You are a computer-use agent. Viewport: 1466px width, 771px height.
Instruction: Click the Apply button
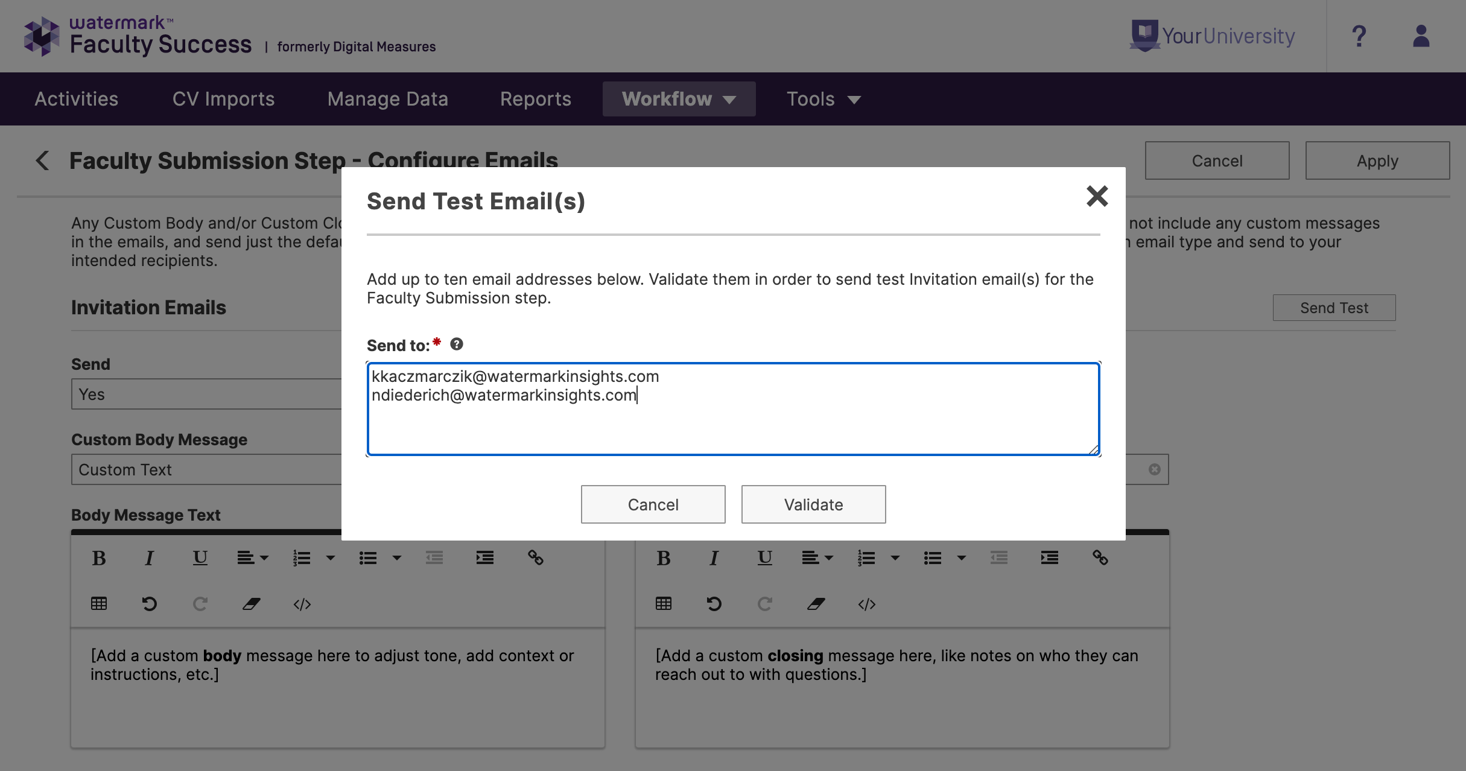pos(1377,160)
